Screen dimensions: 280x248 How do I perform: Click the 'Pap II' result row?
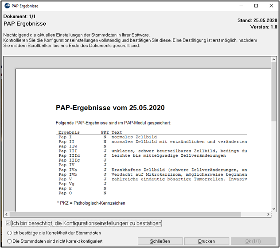click(153, 142)
